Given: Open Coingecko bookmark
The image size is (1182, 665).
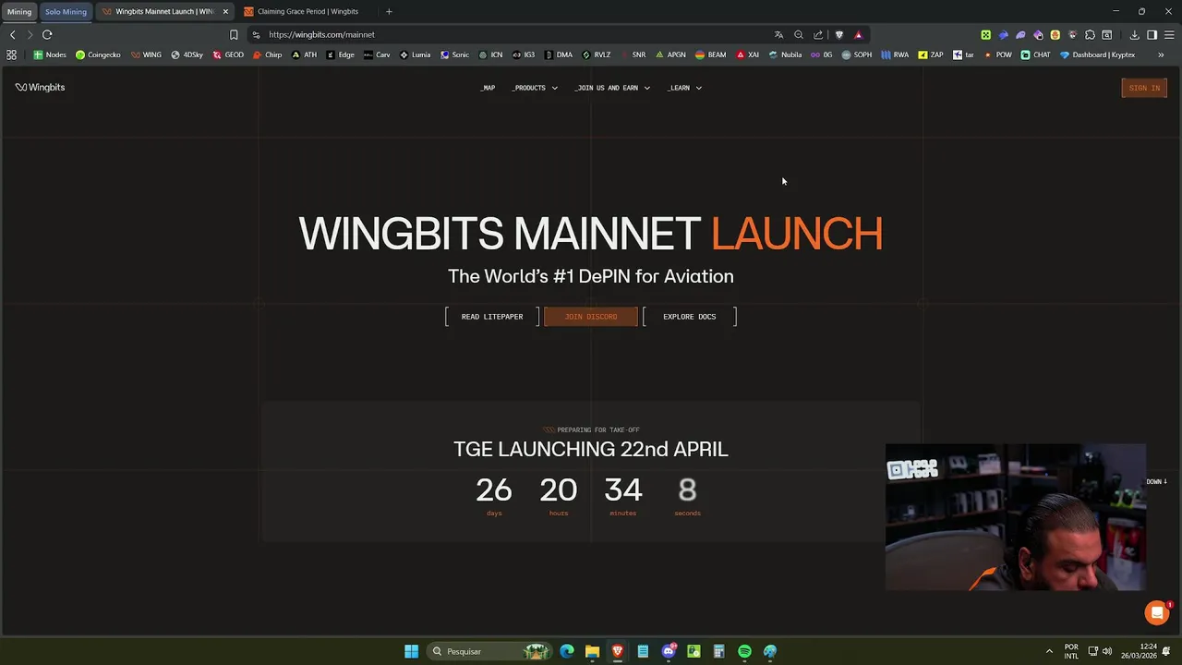Looking at the screenshot, I should point(98,54).
